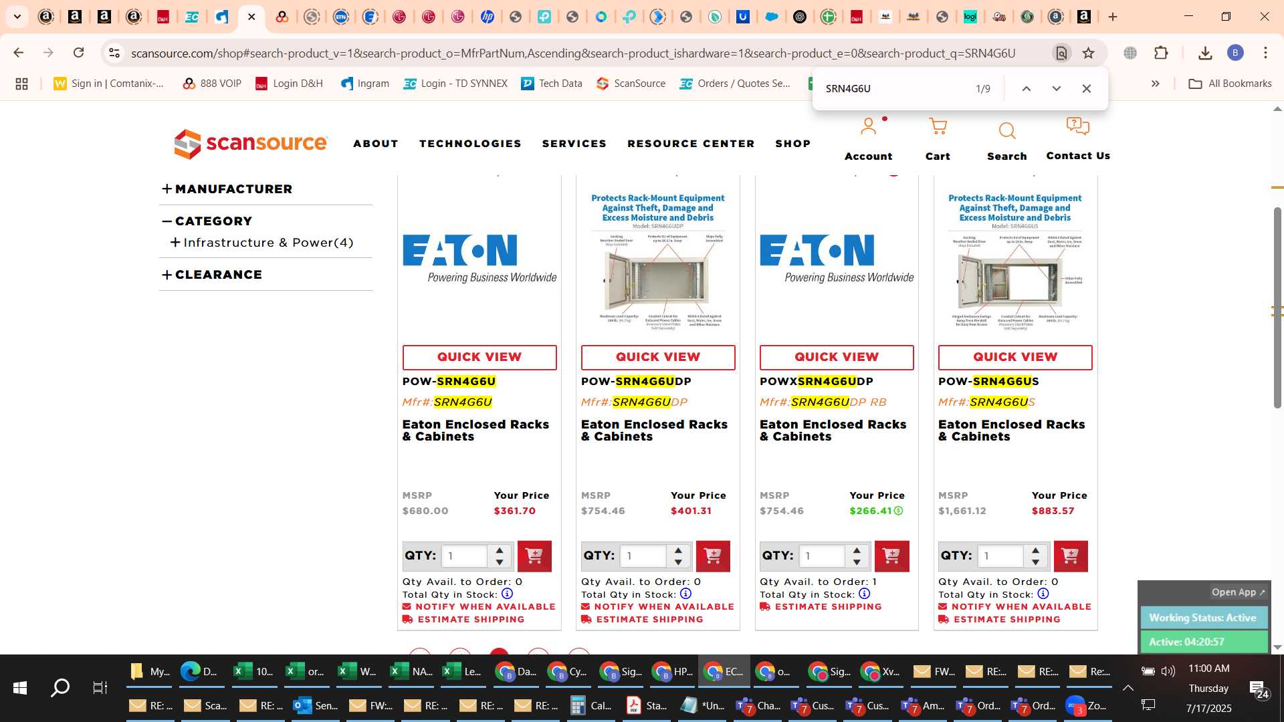Reload the current page
1284x722 pixels.
78,53
